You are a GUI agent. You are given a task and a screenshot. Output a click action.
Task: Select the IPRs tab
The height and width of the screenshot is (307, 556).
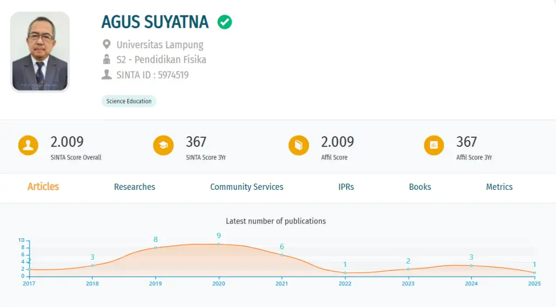(346, 187)
